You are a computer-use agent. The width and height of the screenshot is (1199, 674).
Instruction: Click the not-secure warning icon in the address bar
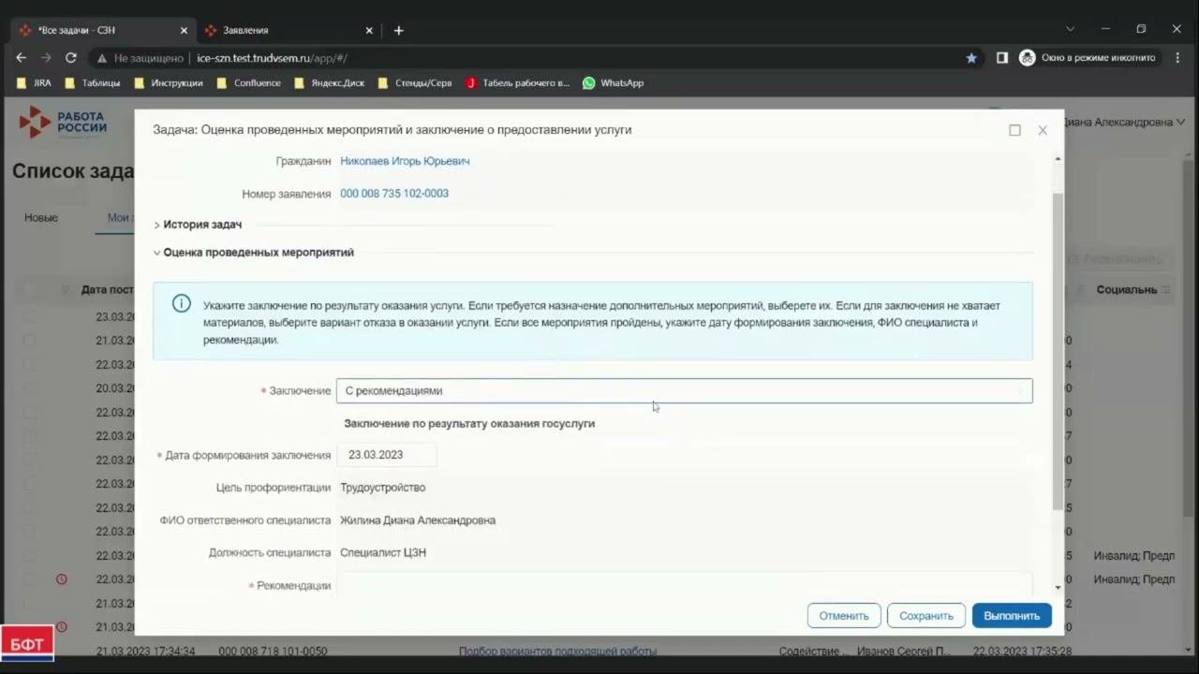[102, 58]
